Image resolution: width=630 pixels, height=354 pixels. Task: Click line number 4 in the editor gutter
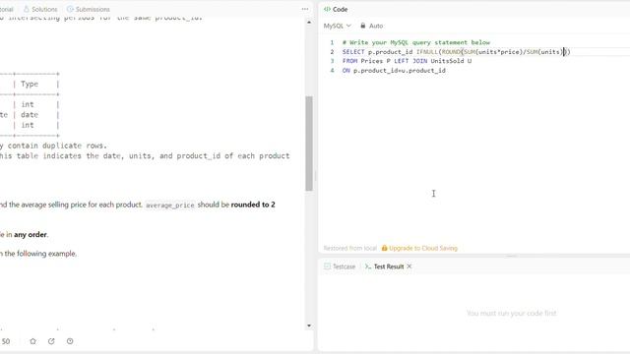(x=332, y=70)
